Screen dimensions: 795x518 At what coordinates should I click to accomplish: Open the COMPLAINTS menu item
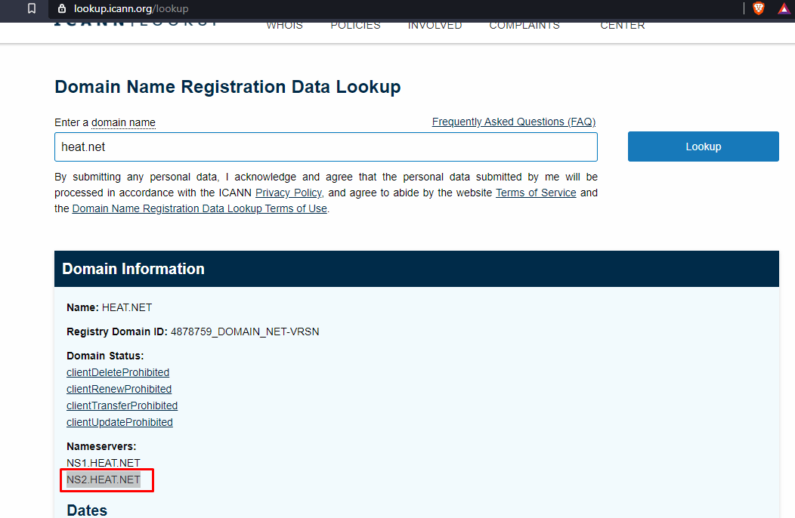[524, 26]
